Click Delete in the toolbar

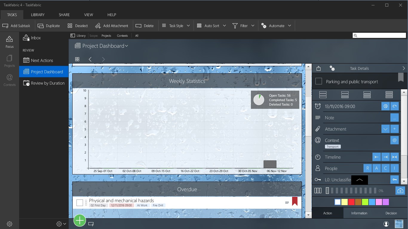[145, 26]
